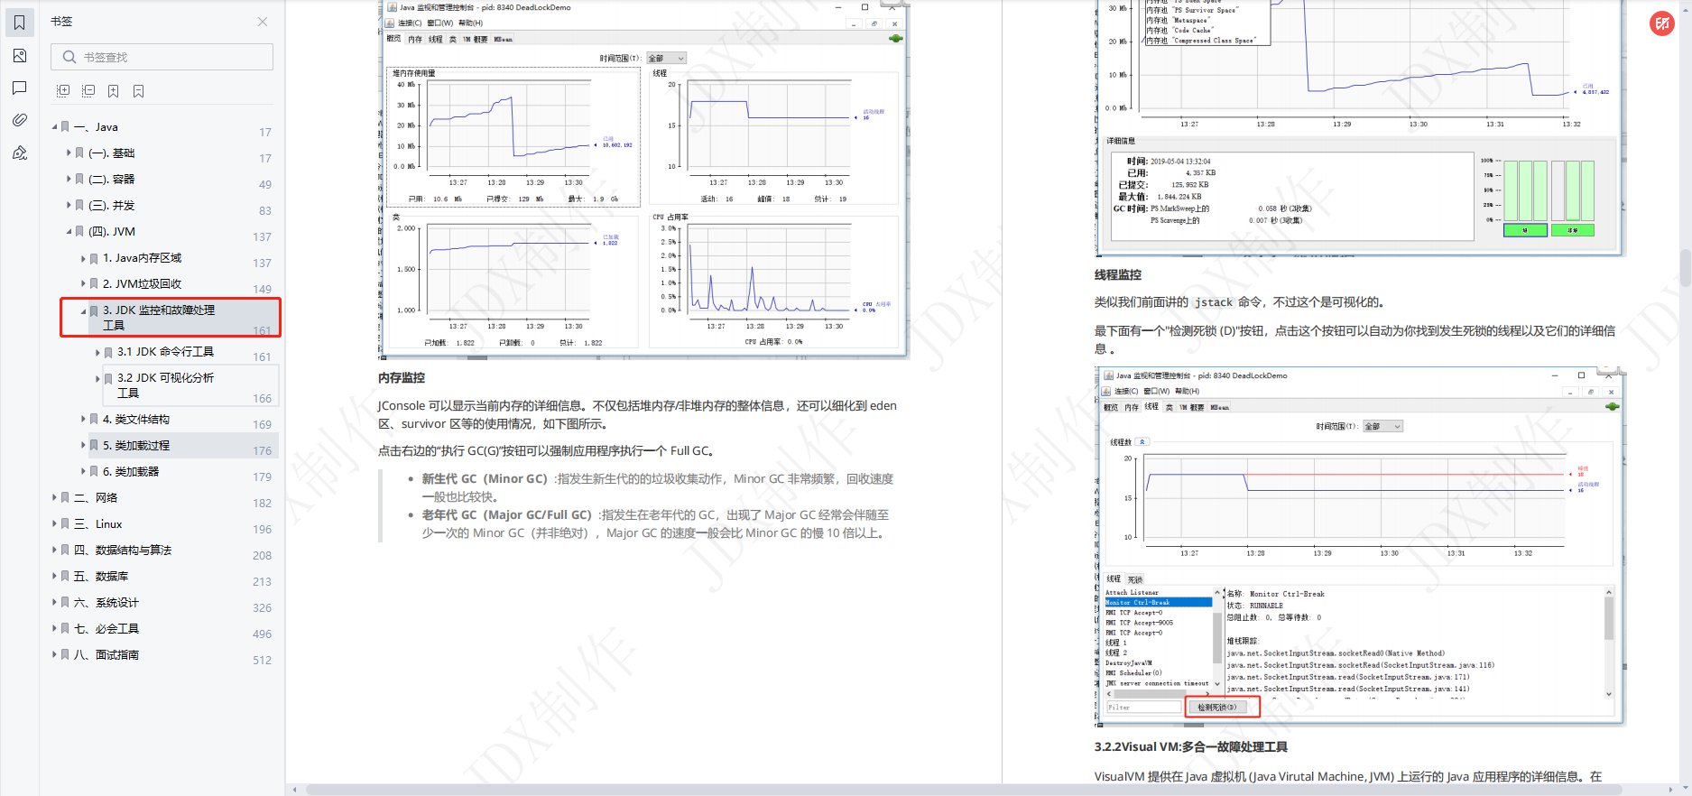Open the attachments paperclip panel
Screen dimensions: 1692x796
point(19,120)
